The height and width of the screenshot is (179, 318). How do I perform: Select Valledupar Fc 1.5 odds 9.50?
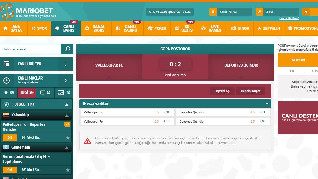coord(127,112)
